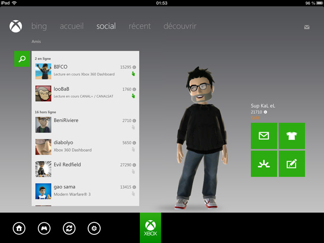Tap the refresh icon in bottom bar

coord(69,228)
